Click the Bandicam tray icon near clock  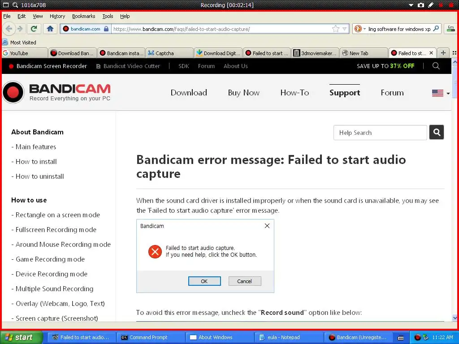pyautogui.click(x=417, y=337)
